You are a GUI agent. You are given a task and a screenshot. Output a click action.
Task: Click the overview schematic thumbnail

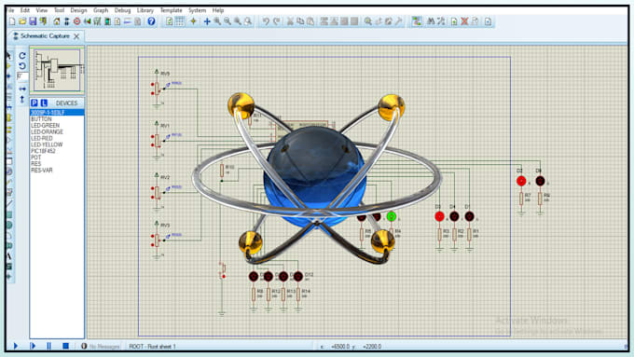pos(57,70)
